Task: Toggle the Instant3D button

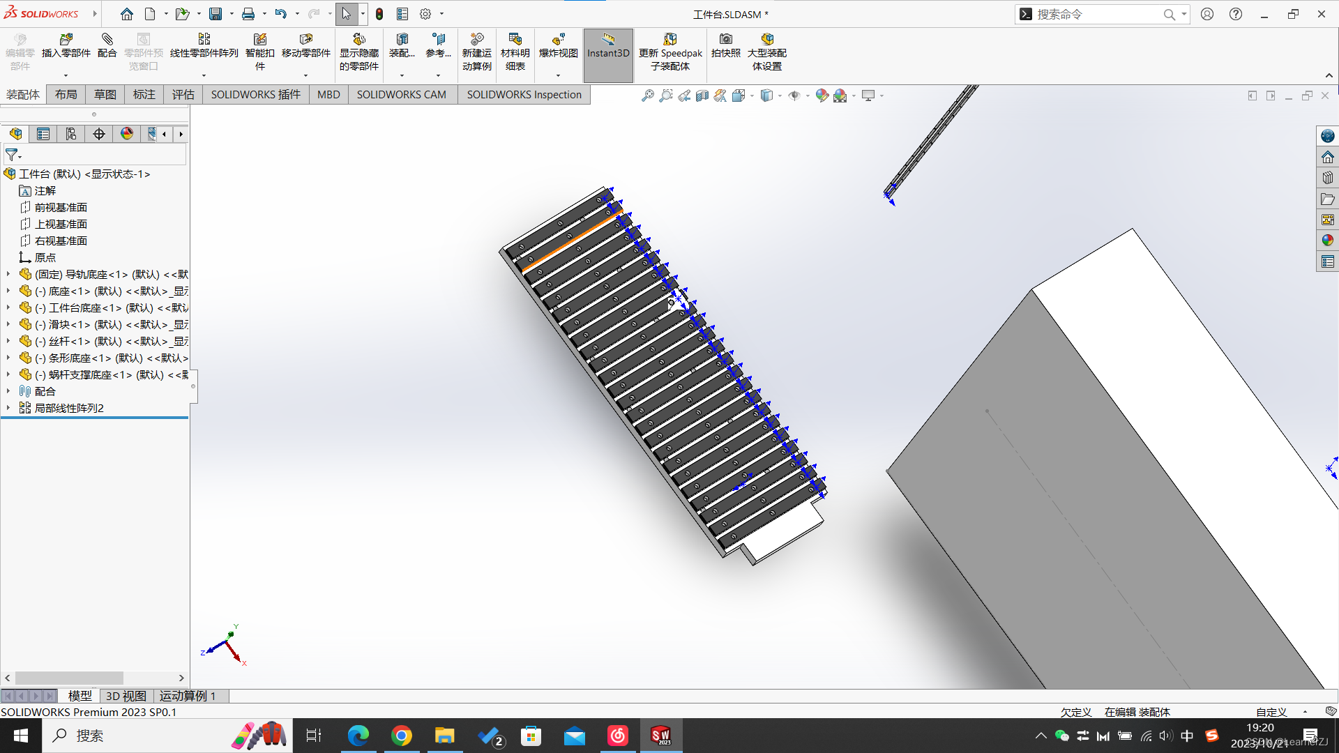Action: pyautogui.click(x=607, y=46)
